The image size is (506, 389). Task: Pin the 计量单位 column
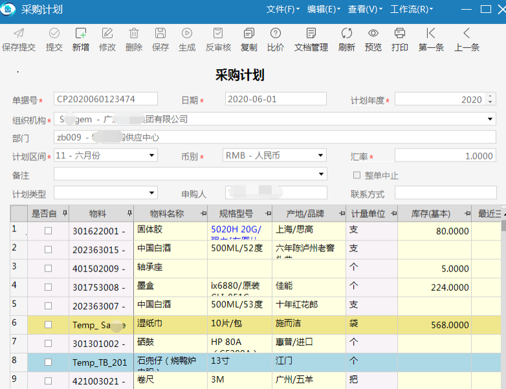click(393, 213)
